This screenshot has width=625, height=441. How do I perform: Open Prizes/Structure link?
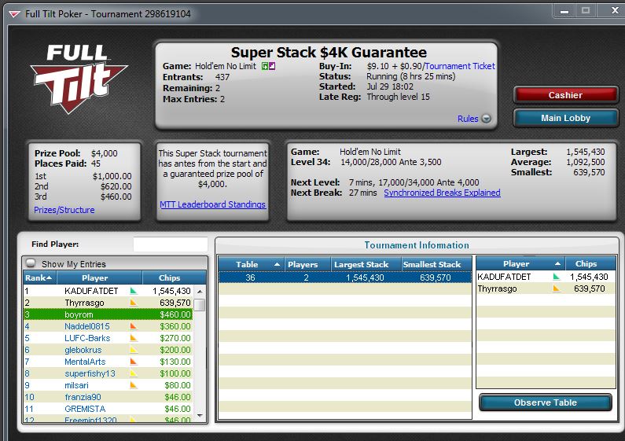pos(64,210)
